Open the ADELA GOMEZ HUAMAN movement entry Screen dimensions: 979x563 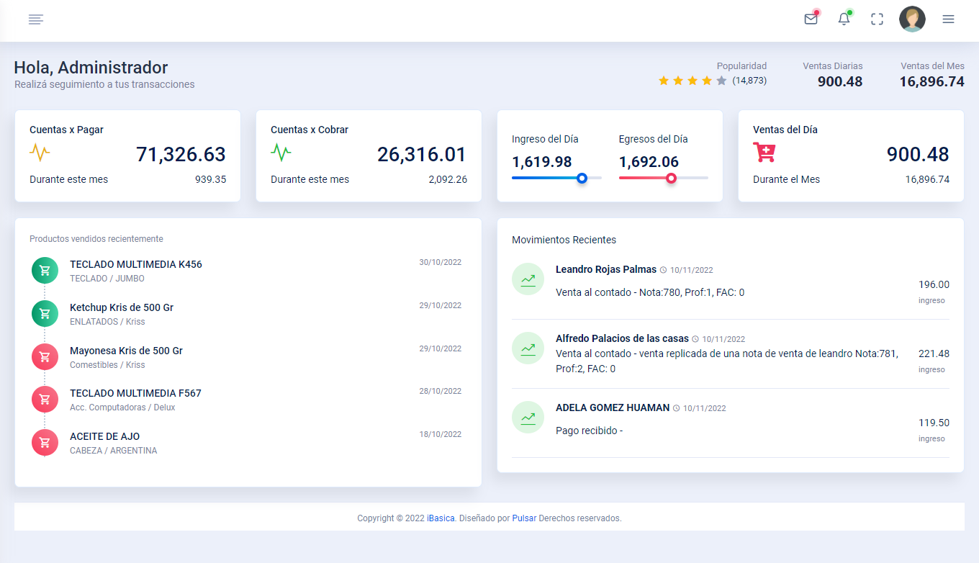tap(613, 407)
